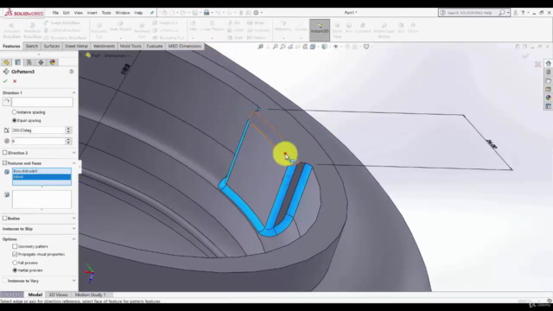Collapse the Direction 1 section
Screen dimensions: 553x311
point(73,92)
